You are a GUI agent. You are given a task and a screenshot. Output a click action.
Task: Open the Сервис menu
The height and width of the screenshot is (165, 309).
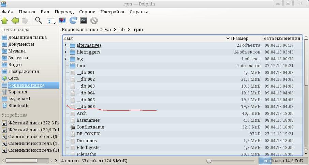[x=87, y=12]
